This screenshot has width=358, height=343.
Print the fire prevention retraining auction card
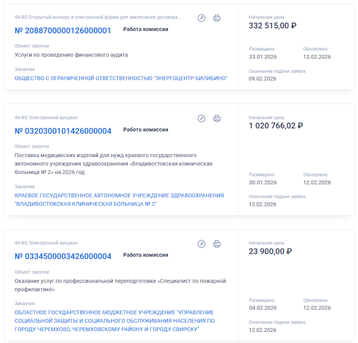click(x=217, y=244)
